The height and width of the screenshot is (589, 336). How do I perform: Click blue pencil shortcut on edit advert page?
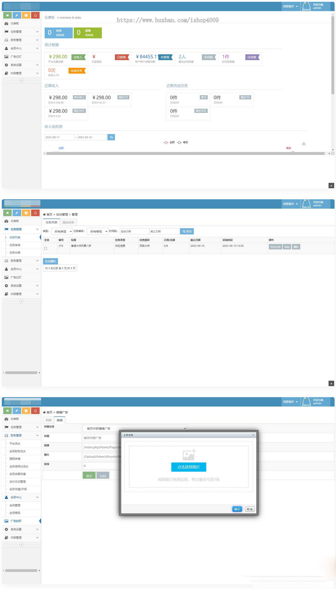coord(17,411)
